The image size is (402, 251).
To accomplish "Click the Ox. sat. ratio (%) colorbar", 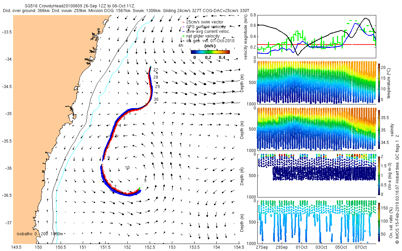I will click(x=379, y=222).
